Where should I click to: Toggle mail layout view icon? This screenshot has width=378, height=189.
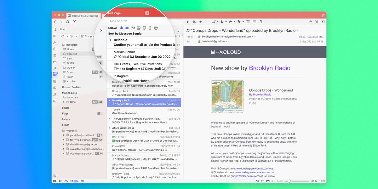323,22
